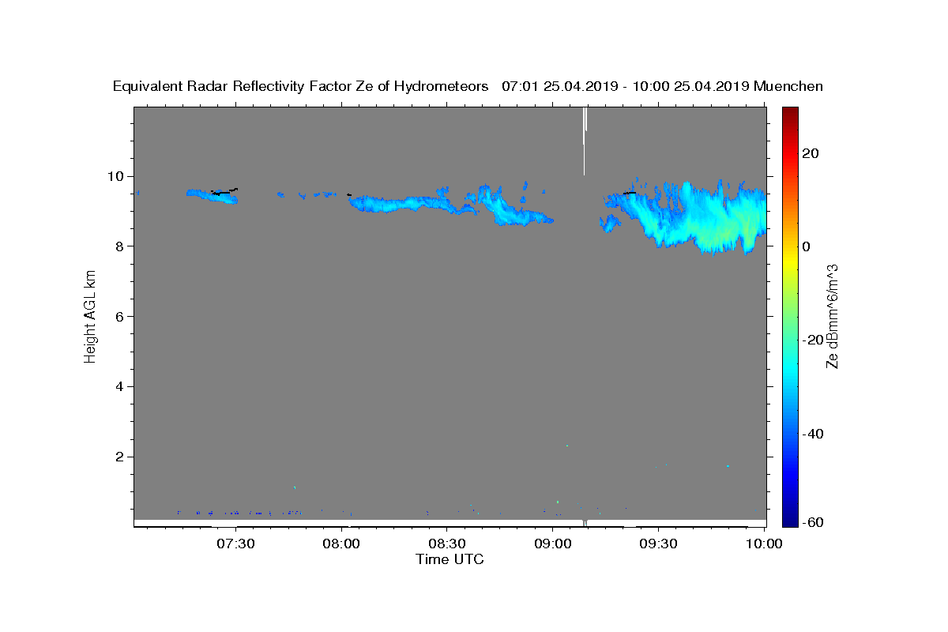
Task: Click the plot title text
Action: click(x=468, y=86)
